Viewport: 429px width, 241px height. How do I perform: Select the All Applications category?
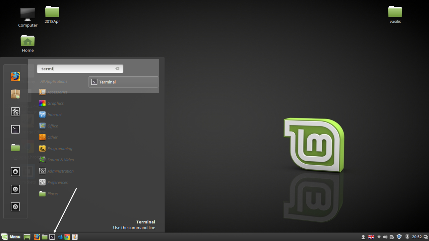(x=54, y=81)
